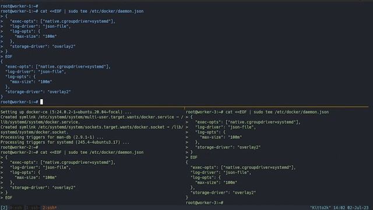Click the typed "> log-driver" line in worker-3 pane

click(221, 127)
